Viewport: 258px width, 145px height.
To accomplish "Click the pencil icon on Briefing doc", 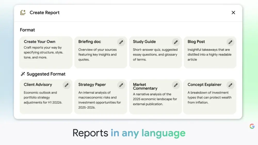I will 121,42.
